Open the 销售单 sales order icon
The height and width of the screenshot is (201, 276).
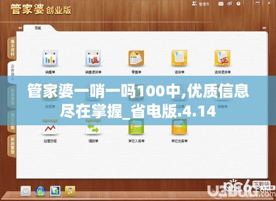point(50,58)
